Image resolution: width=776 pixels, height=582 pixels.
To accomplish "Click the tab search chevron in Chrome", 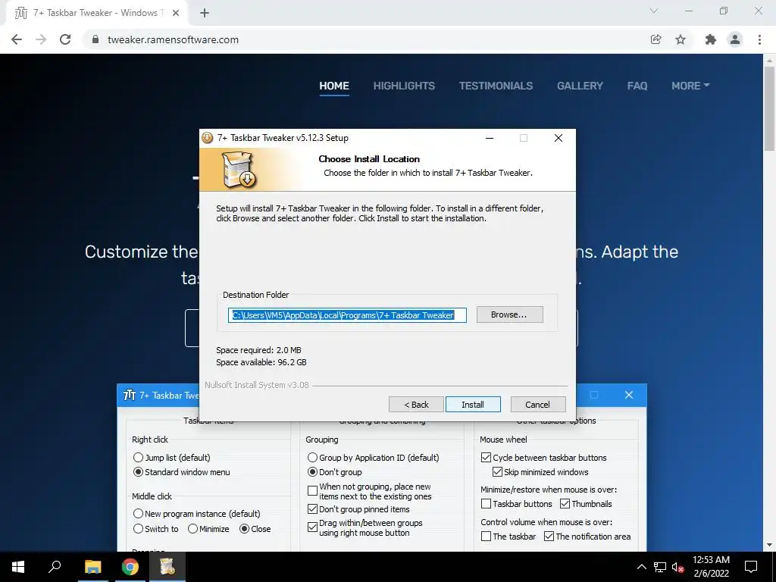I will pos(654,11).
